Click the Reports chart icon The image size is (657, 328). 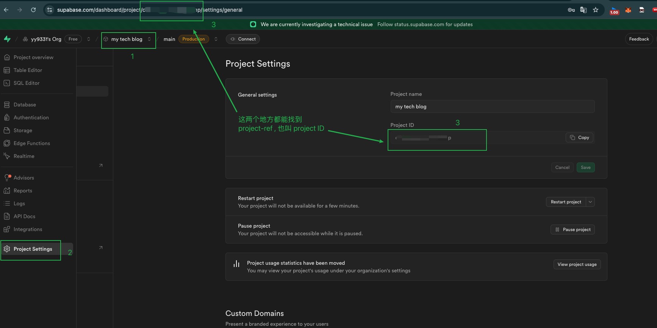point(7,191)
